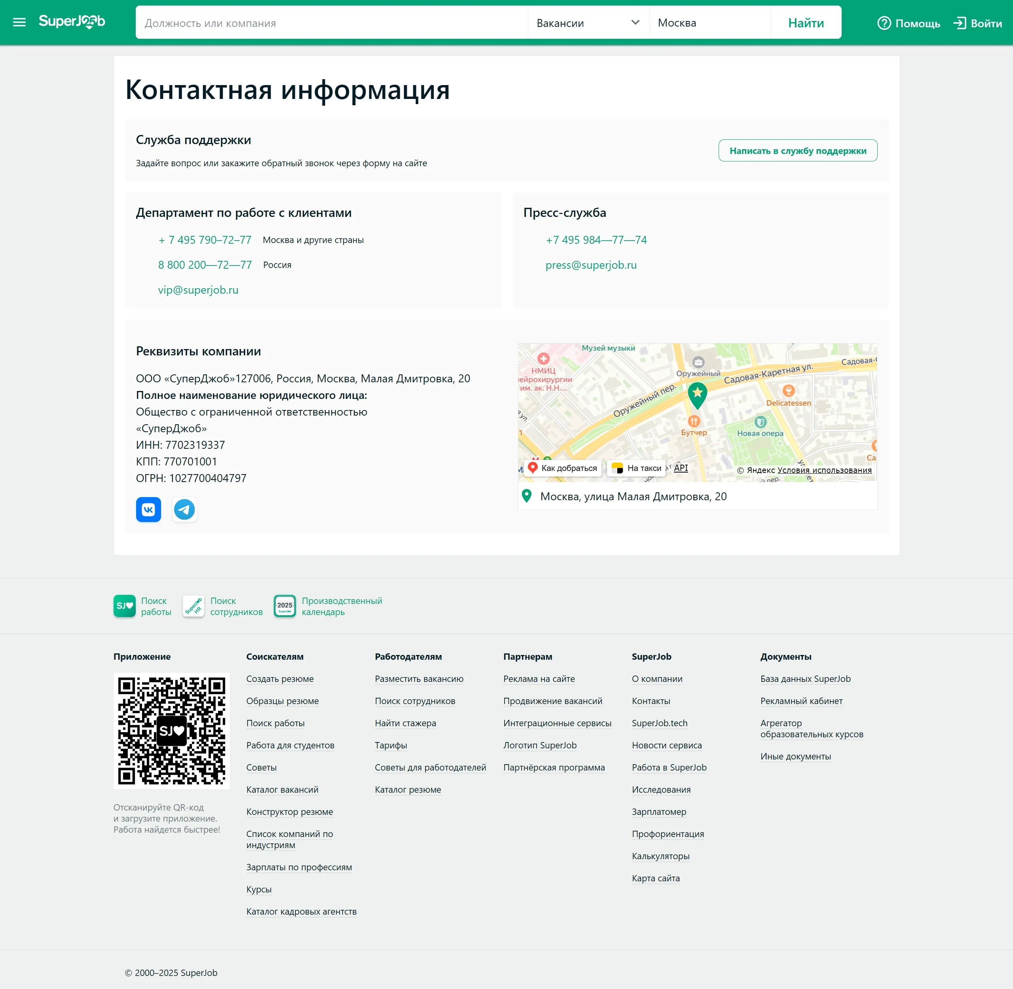Click the login arrow icon
Screen dimensions: 1013x989
click(x=960, y=23)
